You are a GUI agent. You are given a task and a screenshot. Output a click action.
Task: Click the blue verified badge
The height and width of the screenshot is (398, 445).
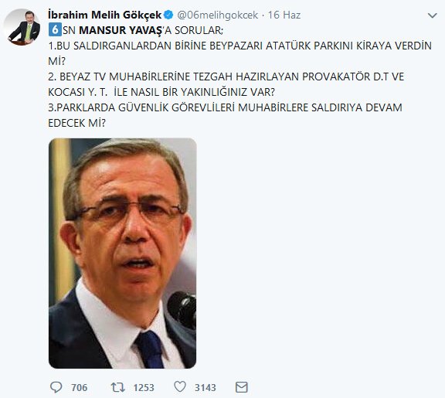(168, 15)
